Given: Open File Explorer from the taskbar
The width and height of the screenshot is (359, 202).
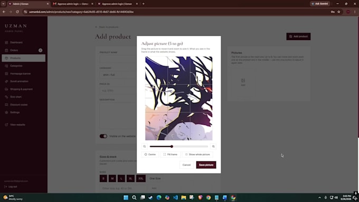Looking at the screenshot, I should 184,197.
